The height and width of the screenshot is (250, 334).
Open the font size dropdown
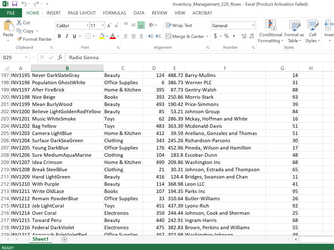(x=103, y=26)
